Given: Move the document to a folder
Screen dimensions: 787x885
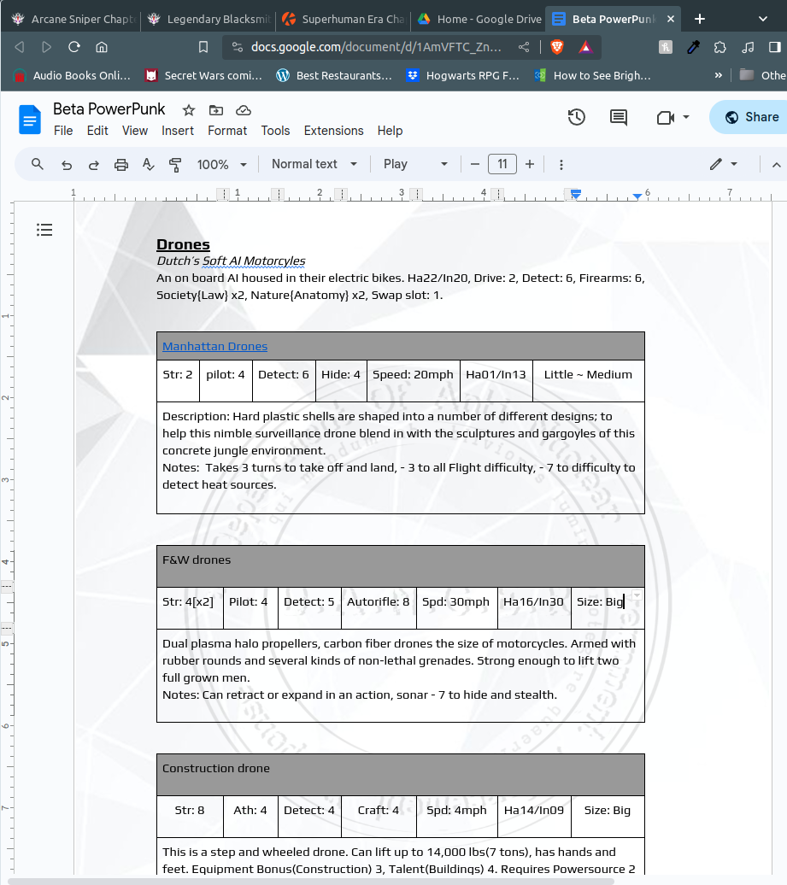Looking at the screenshot, I should click(x=216, y=110).
